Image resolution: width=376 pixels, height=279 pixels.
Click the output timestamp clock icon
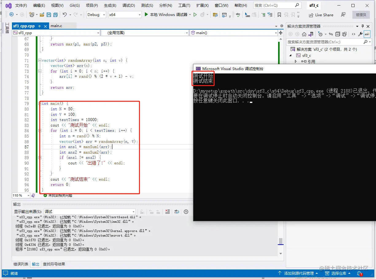point(186,211)
